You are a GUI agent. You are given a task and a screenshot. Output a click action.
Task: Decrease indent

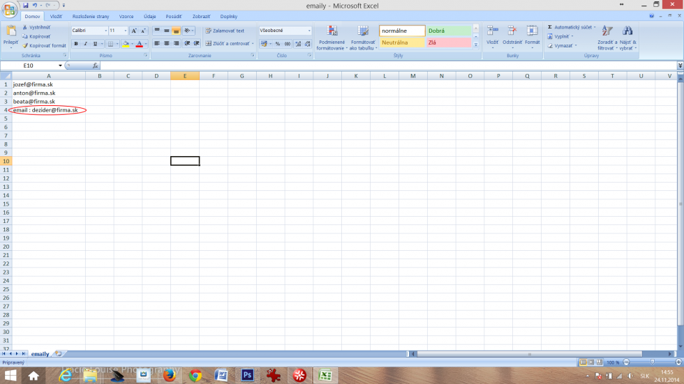point(187,43)
